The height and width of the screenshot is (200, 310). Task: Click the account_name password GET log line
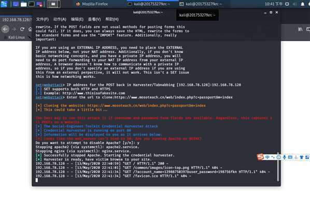152,172
